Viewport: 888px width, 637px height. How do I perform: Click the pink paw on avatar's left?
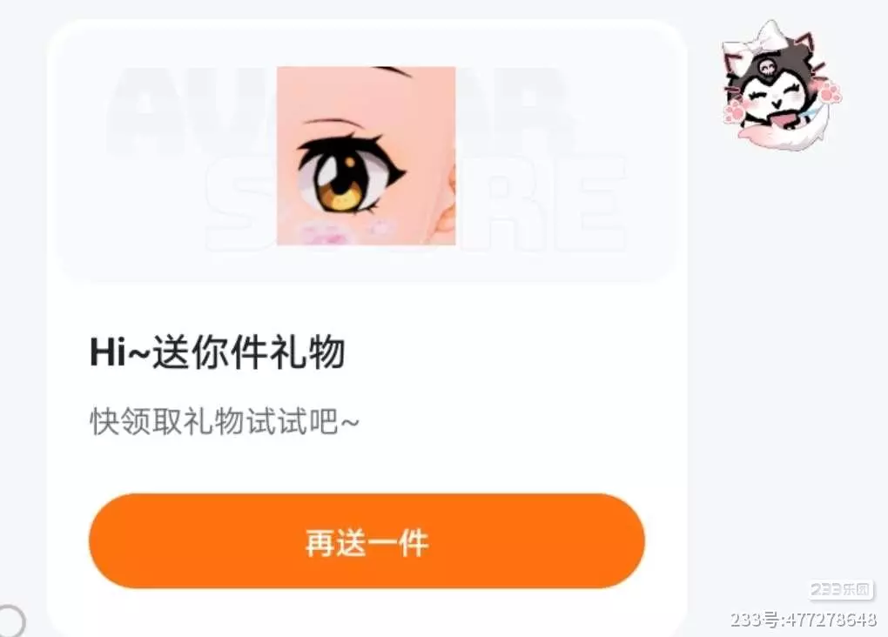tap(737, 111)
